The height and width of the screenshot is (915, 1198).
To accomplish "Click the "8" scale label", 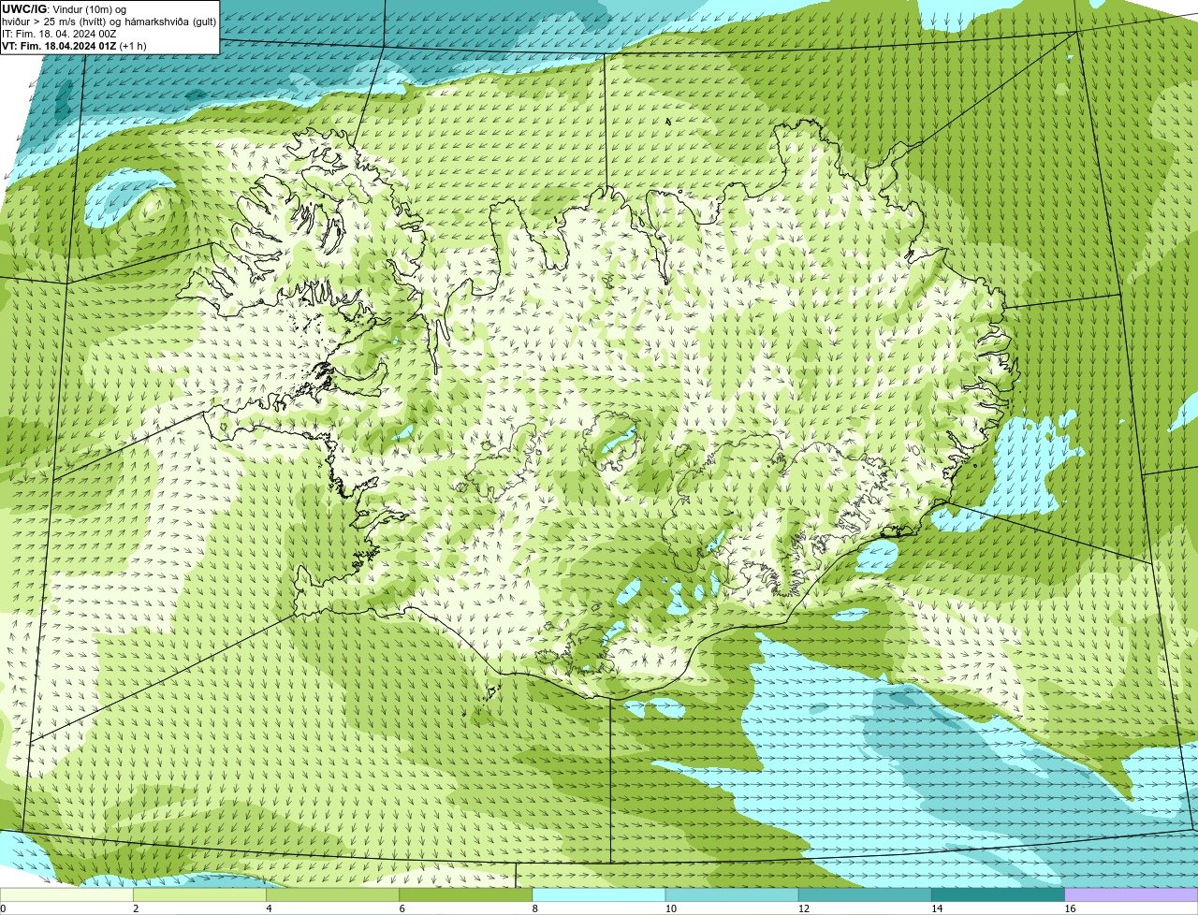I will [535, 908].
